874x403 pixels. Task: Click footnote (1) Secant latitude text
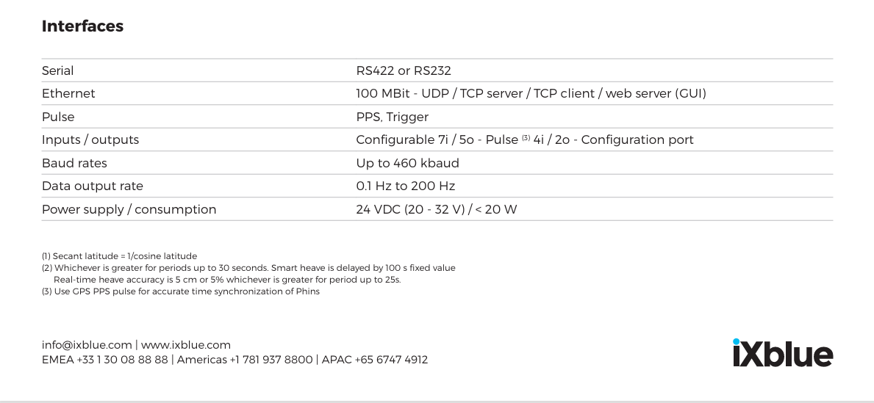pos(119,256)
